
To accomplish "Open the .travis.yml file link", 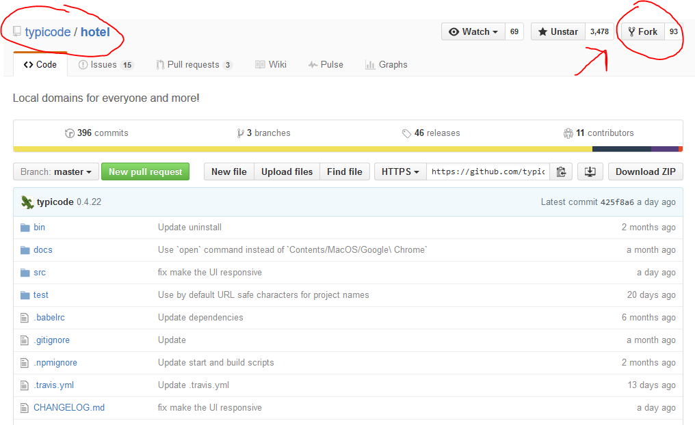I will 53,385.
